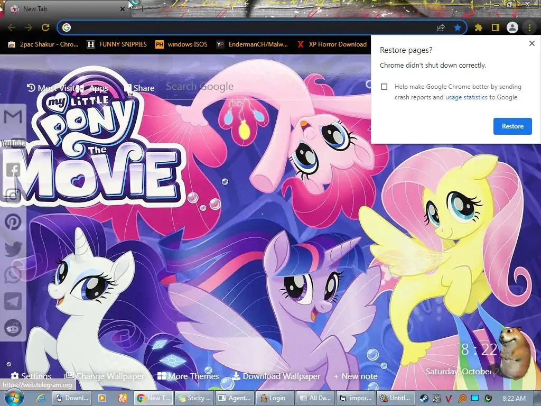Toggle the Chrome side panel icon
The height and width of the screenshot is (406, 541).
tap(496, 27)
